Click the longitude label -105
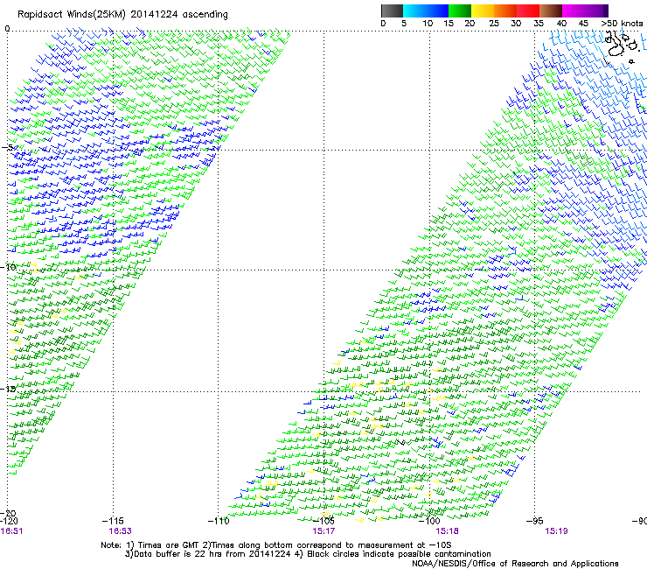Image resolution: width=647 pixels, height=569 pixels. click(x=323, y=521)
